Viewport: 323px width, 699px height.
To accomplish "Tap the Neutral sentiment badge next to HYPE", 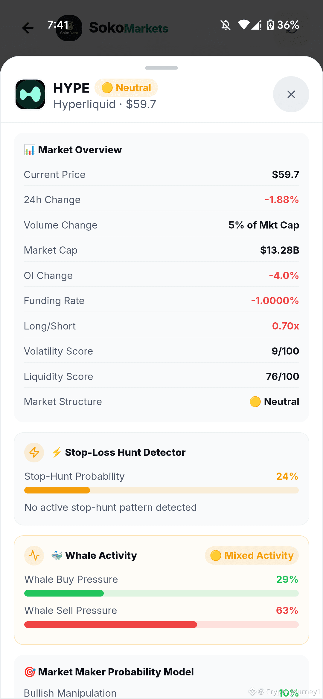I will tap(126, 88).
